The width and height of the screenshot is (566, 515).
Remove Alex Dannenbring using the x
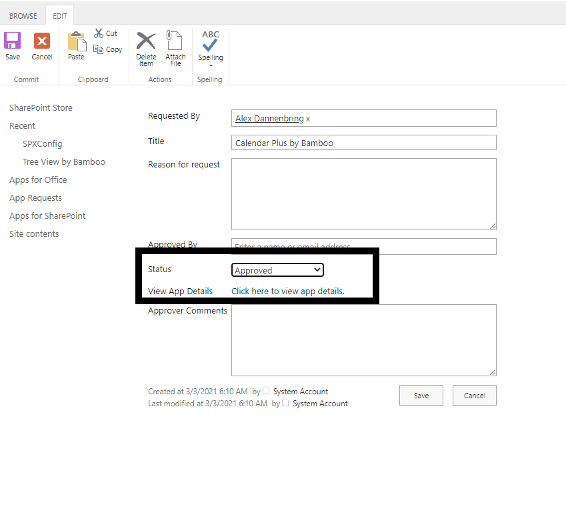tap(308, 119)
